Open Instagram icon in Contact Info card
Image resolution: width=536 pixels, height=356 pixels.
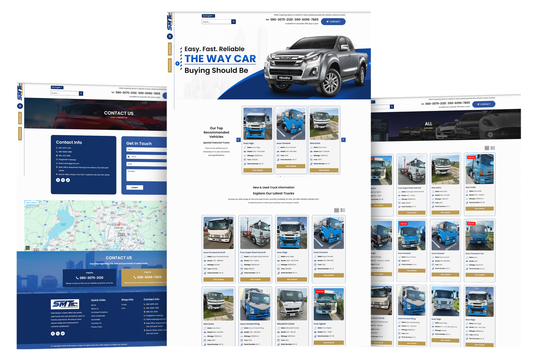click(63, 180)
